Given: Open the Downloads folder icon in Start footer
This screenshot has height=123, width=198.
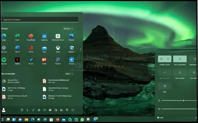Looking at the screenshot, I should (27, 110).
